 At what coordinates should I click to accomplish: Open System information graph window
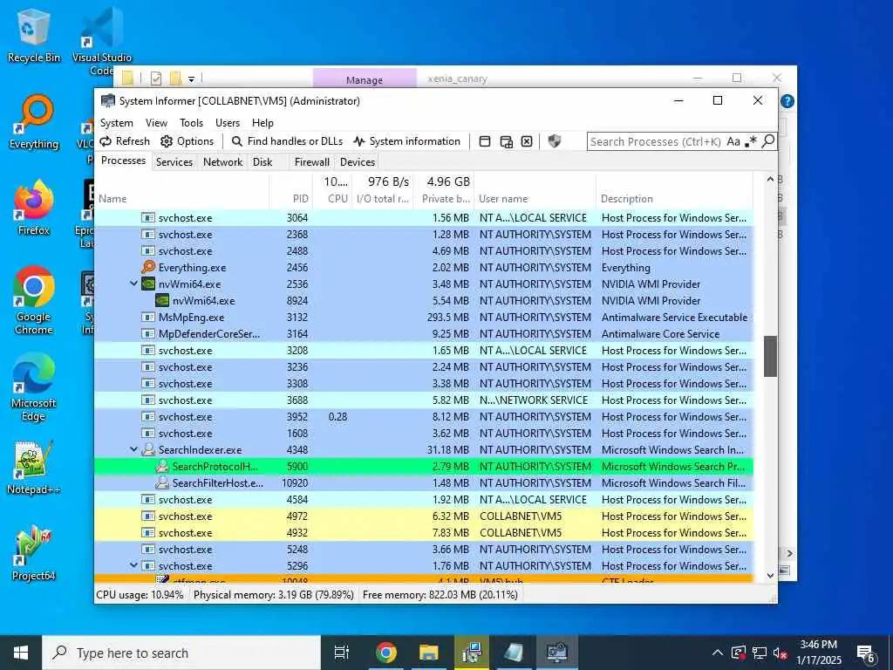[406, 141]
